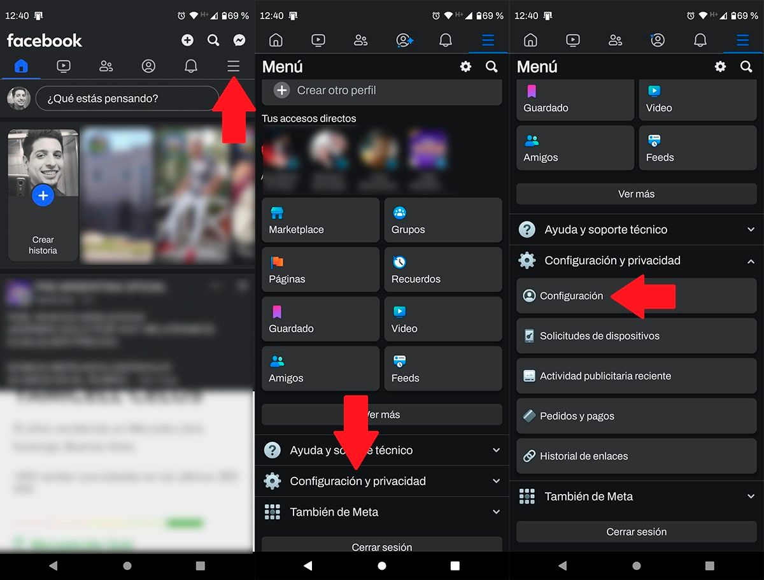Tap Crear otro perfil button

click(382, 91)
